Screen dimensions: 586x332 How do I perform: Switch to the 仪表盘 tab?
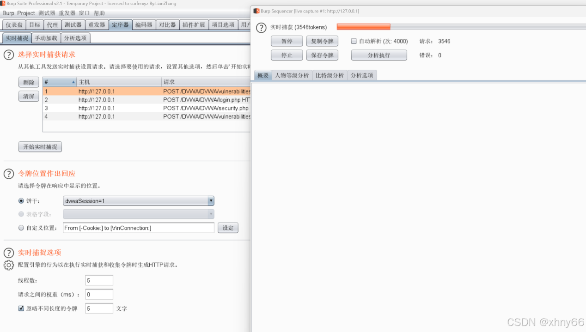click(x=14, y=25)
